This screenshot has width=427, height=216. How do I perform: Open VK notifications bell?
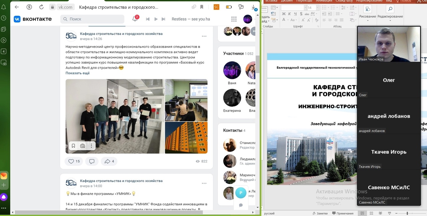[135, 19]
